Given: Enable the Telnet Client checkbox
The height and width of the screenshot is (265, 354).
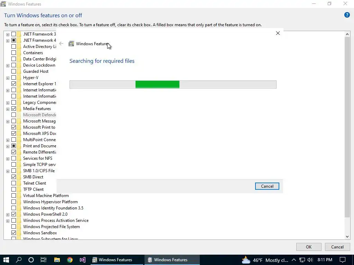Looking at the screenshot, I should pyautogui.click(x=13, y=183).
